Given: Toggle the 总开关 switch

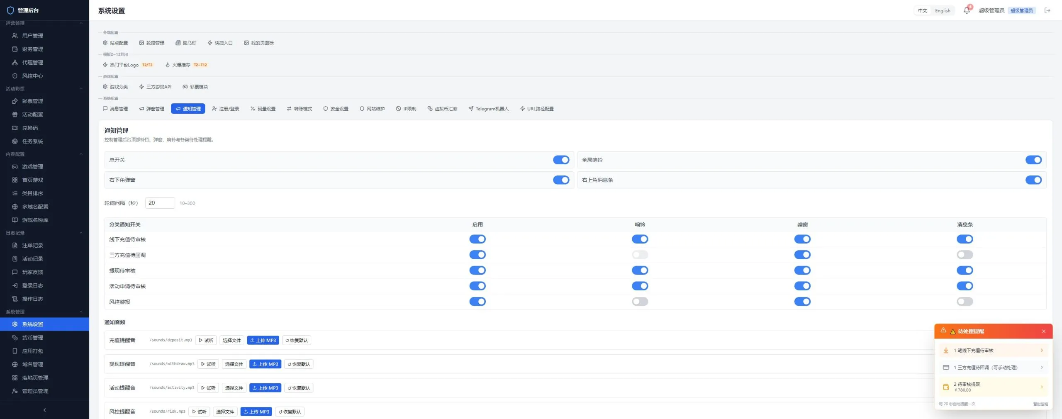Looking at the screenshot, I should (x=561, y=160).
